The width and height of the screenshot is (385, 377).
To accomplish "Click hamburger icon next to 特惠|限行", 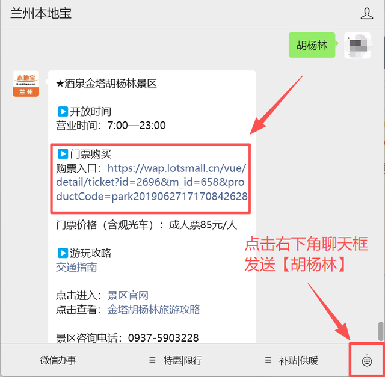I will 152,360.
